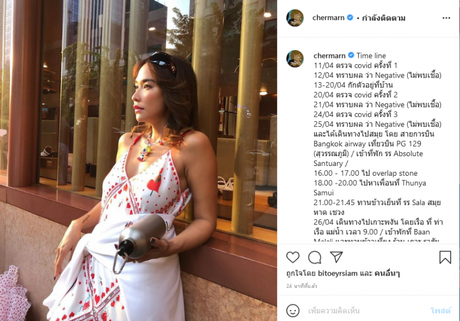Open chermarn profile from caption username
Image resolution: width=460 pixels, height=321 pixels.
[329, 56]
